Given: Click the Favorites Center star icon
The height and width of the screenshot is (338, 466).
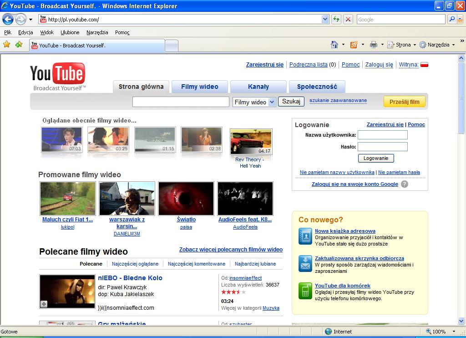Looking at the screenshot, I should coord(6,45).
